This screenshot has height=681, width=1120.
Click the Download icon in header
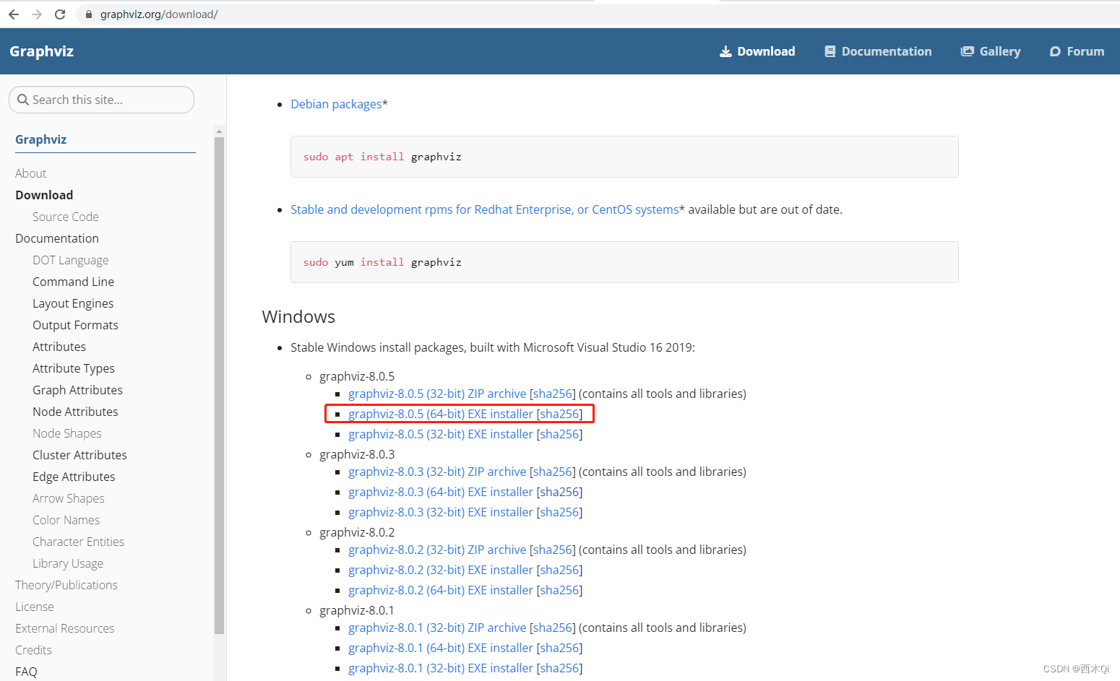[x=725, y=51]
